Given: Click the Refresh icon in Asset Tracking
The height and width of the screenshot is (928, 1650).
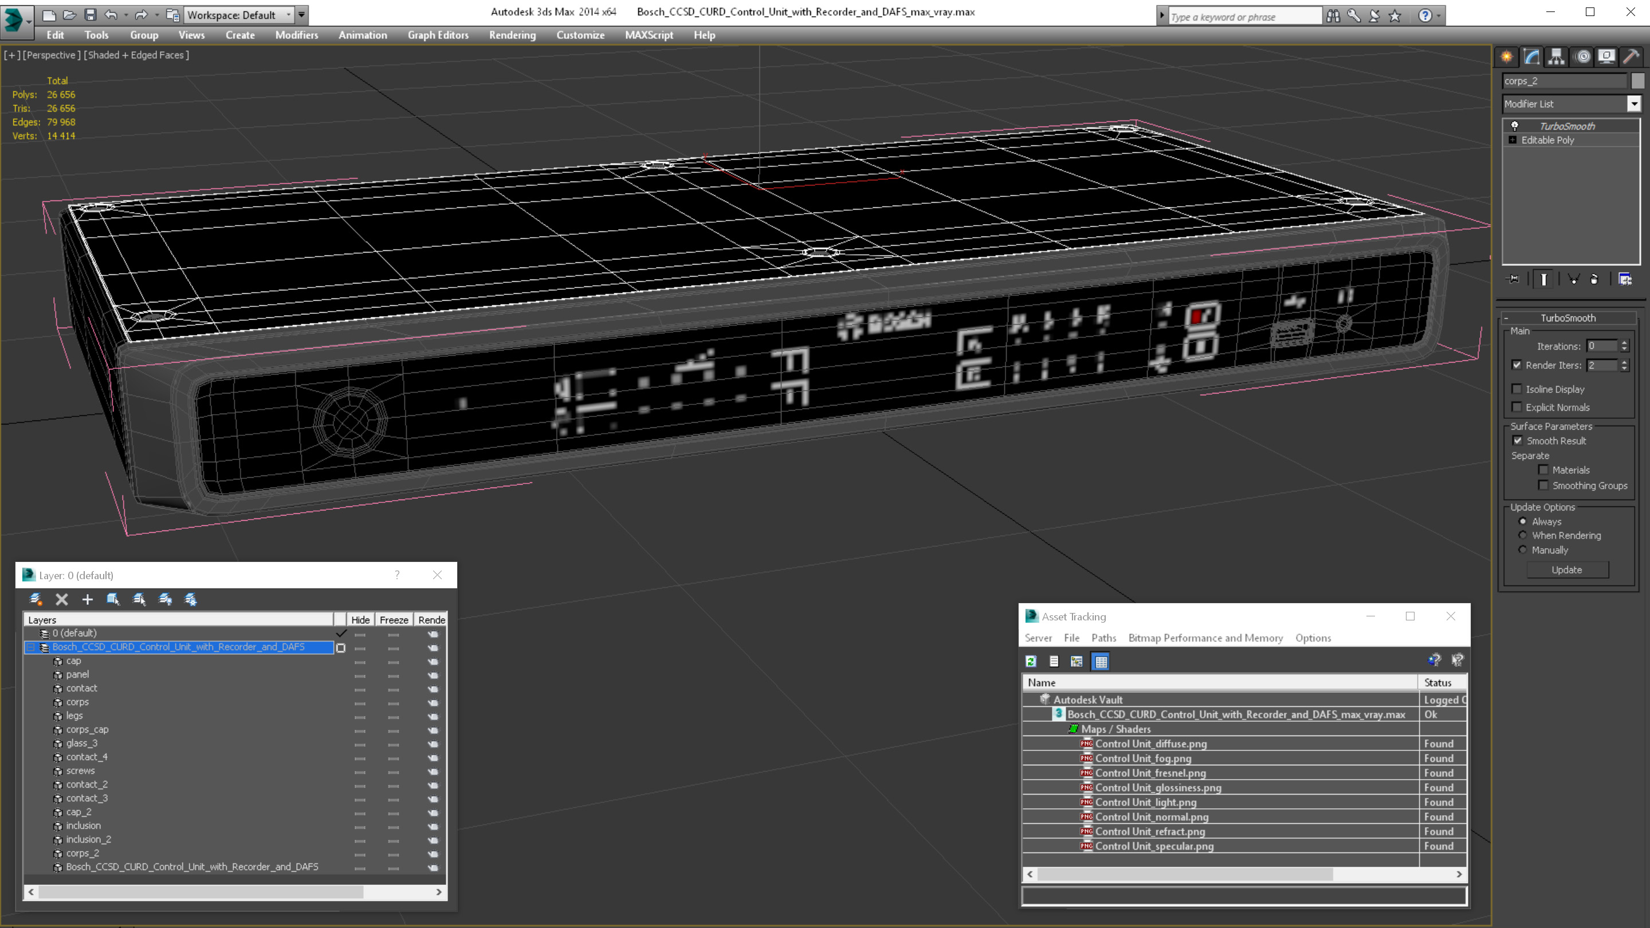Looking at the screenshot, I should pos(1031,661).
